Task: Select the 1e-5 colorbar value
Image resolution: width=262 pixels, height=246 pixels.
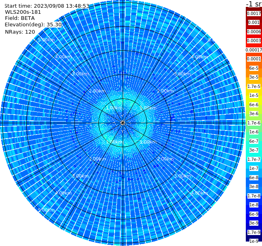Action: pos(254,95)
